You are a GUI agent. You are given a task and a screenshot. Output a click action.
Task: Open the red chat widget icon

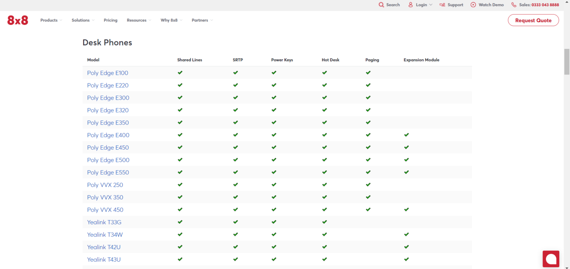[551, 259]
